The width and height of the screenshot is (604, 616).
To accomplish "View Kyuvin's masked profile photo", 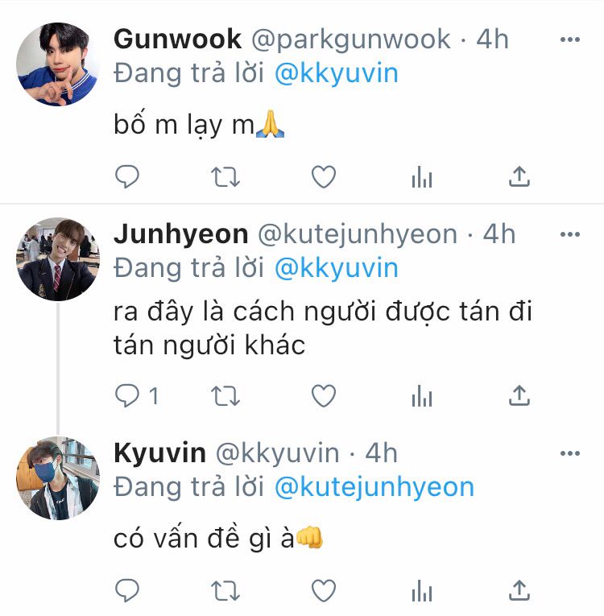I will 58,478.
